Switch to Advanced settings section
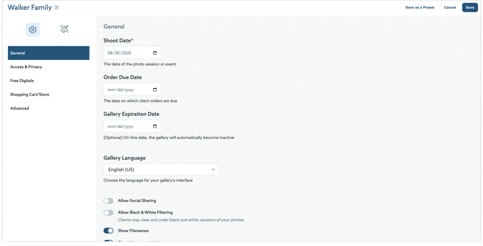483x246 pixels. (20, 108)
